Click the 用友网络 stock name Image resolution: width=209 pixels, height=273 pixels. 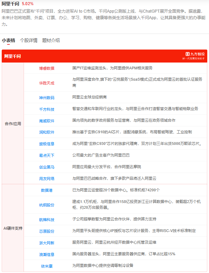click(47, 178)
